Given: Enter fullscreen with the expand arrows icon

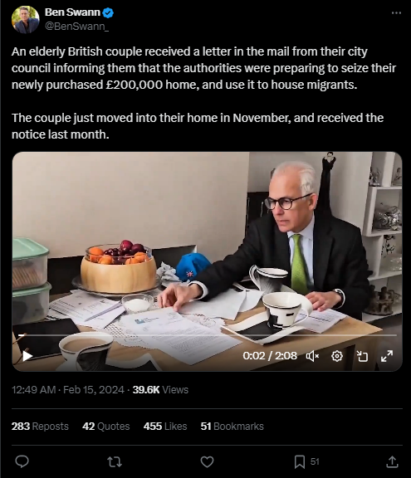Looking at the screenshot, I should (x=387, y=356).
